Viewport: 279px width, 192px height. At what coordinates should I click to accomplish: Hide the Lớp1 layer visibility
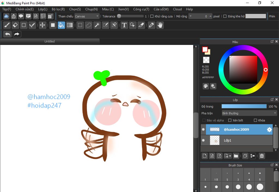[203, 141]
